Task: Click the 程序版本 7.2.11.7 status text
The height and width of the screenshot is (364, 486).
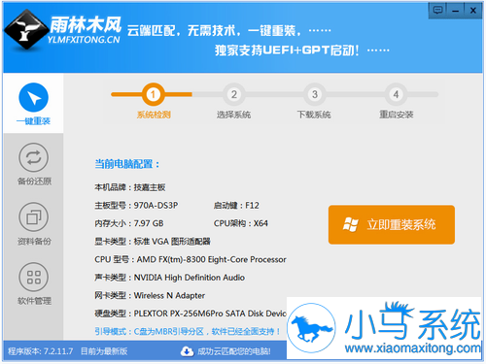Action: pos(41,351)
